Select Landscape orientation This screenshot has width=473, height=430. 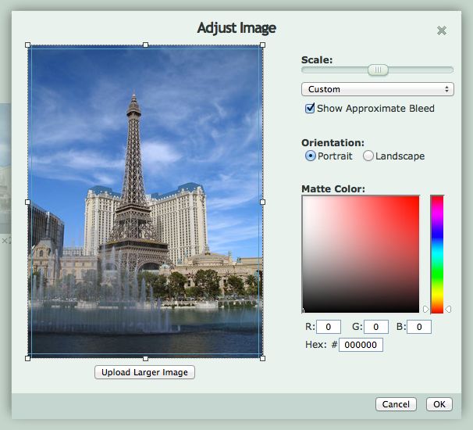pos(368,156)
